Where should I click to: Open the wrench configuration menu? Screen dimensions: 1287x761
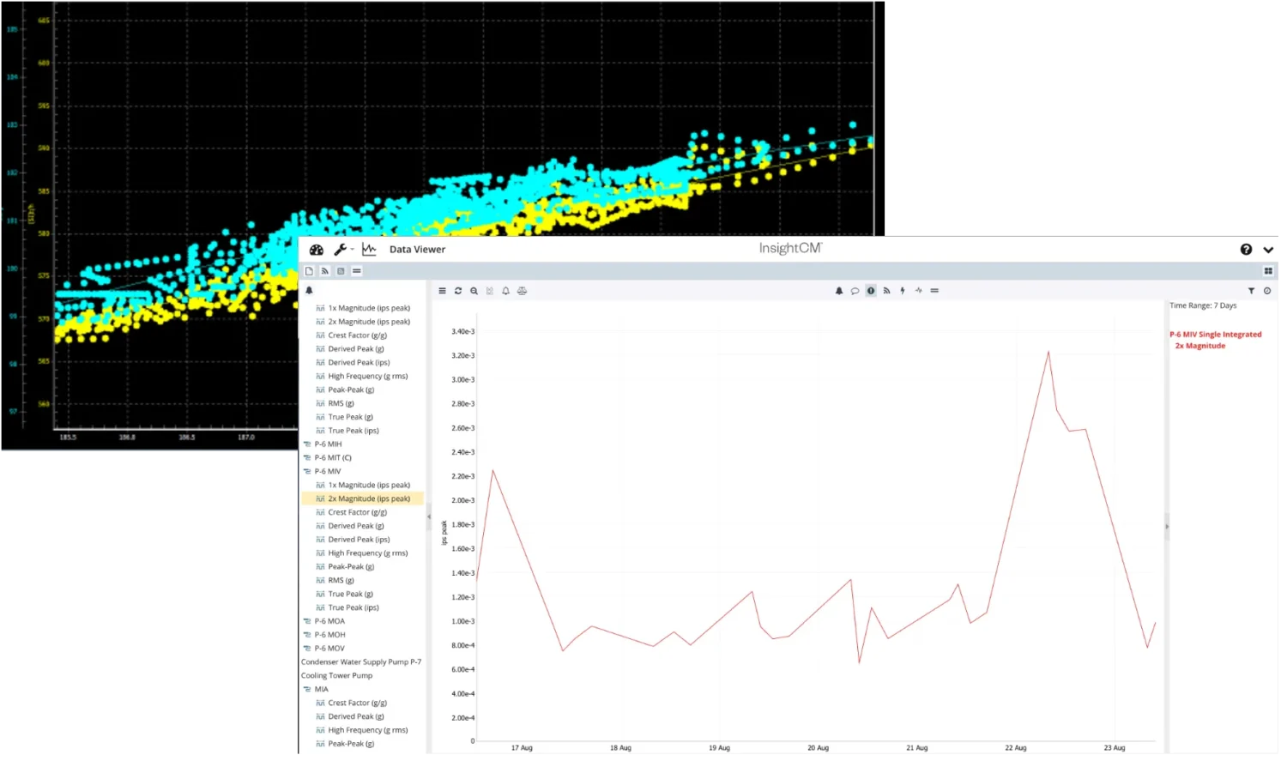coord(341,250)
